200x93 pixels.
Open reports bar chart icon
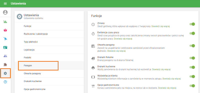5,21
